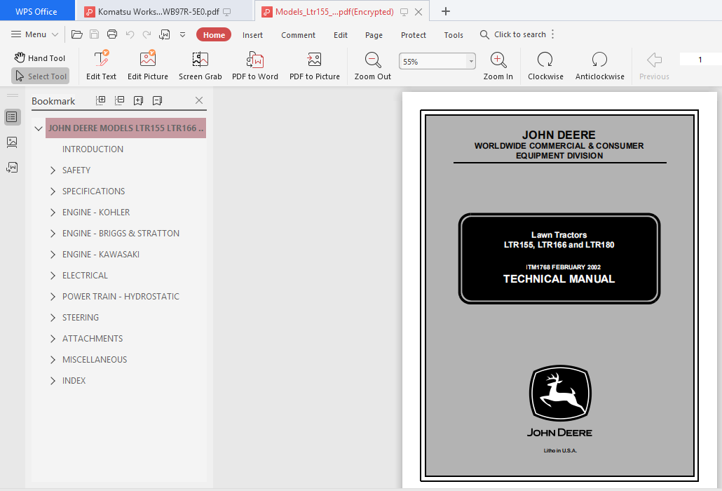Expand the ENGINE - BRIGGS & STRATTON bookmark
This screenshot has width=722, height=491.
(x=53, y=234)
